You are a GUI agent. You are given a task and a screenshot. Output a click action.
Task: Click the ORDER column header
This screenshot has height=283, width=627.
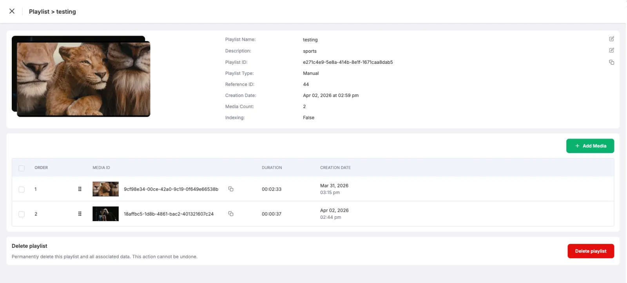(x=41, y=168)
